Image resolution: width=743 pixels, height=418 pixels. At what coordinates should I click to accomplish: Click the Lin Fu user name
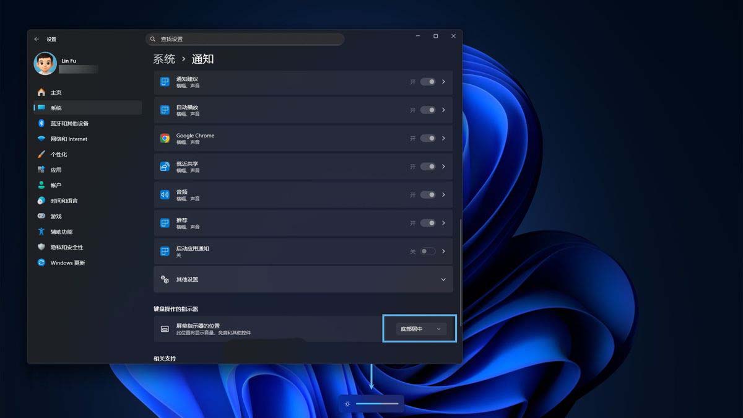(69, 61)
